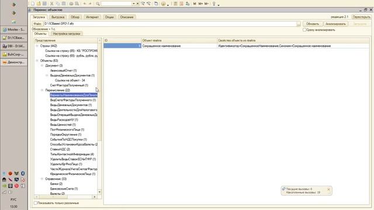Click the Обновить button

(313, 24)
